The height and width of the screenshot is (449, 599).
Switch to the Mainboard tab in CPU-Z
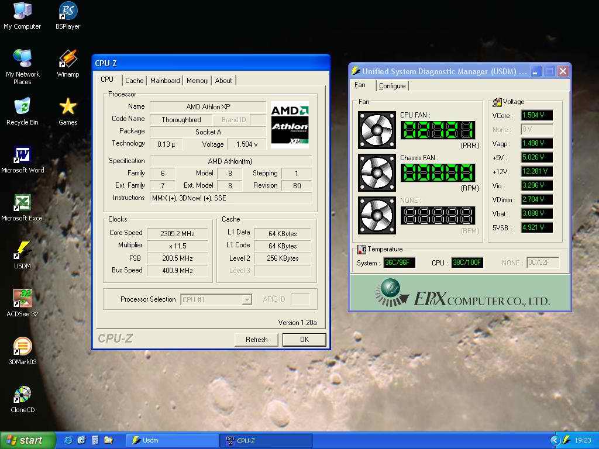point(165,81)
